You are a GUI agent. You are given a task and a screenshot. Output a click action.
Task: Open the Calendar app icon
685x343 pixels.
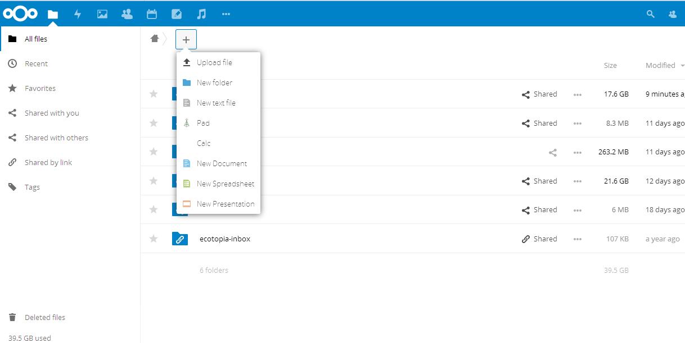click(151, 14)
